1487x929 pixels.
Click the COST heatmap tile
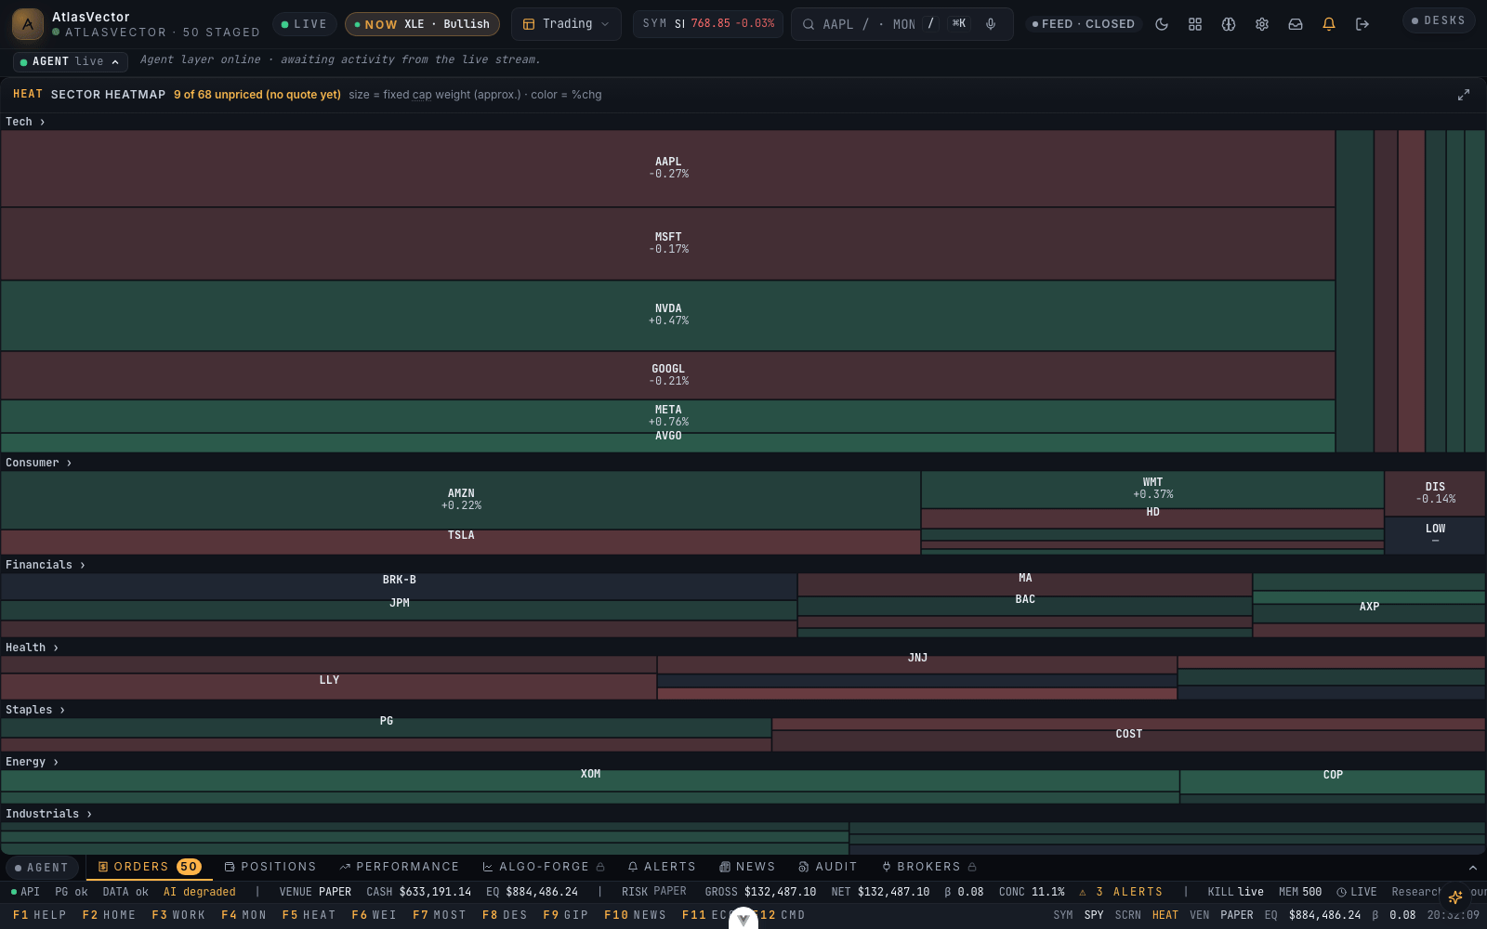coord(1128,740)
